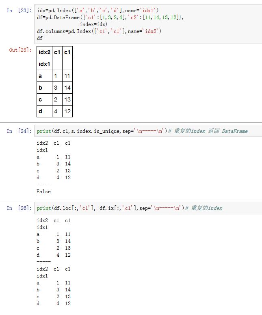262x315 pixels.
Task: Select row label a in DataFrame table
Action: pyautogui.click(x=40, y=76)
